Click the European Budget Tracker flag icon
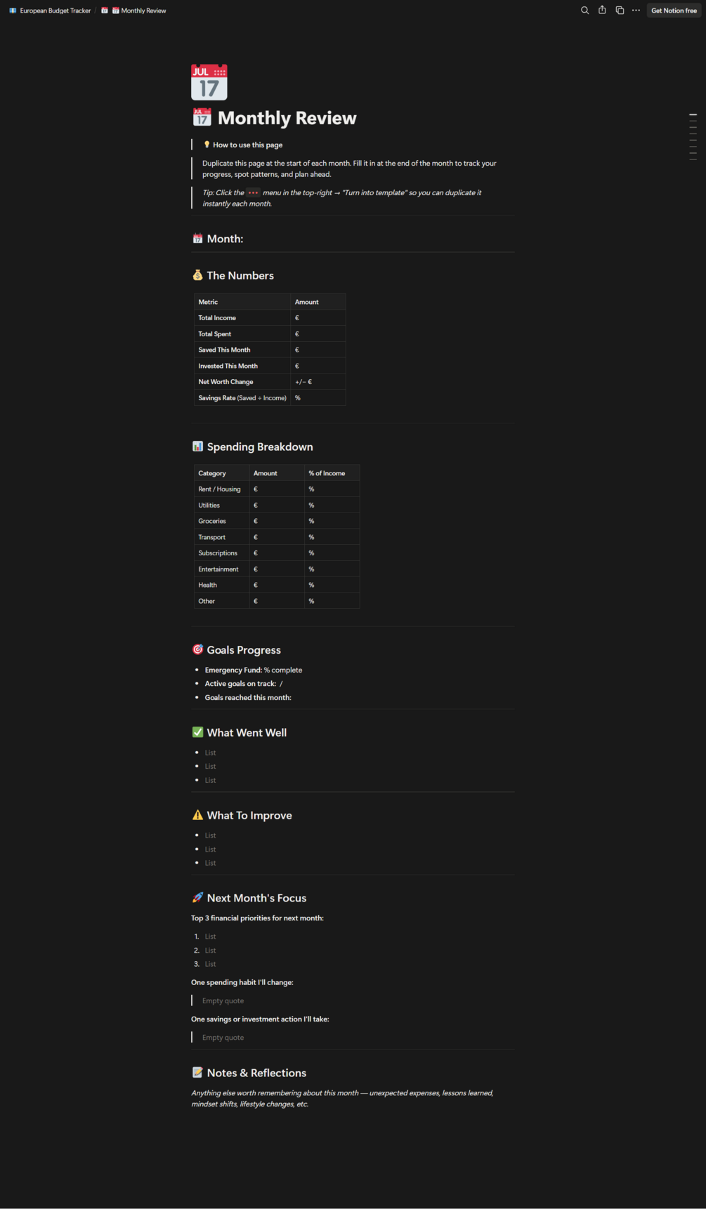The width and height of the screenshot is (706, 1209). pyautogui.click(x=13, y=11)
